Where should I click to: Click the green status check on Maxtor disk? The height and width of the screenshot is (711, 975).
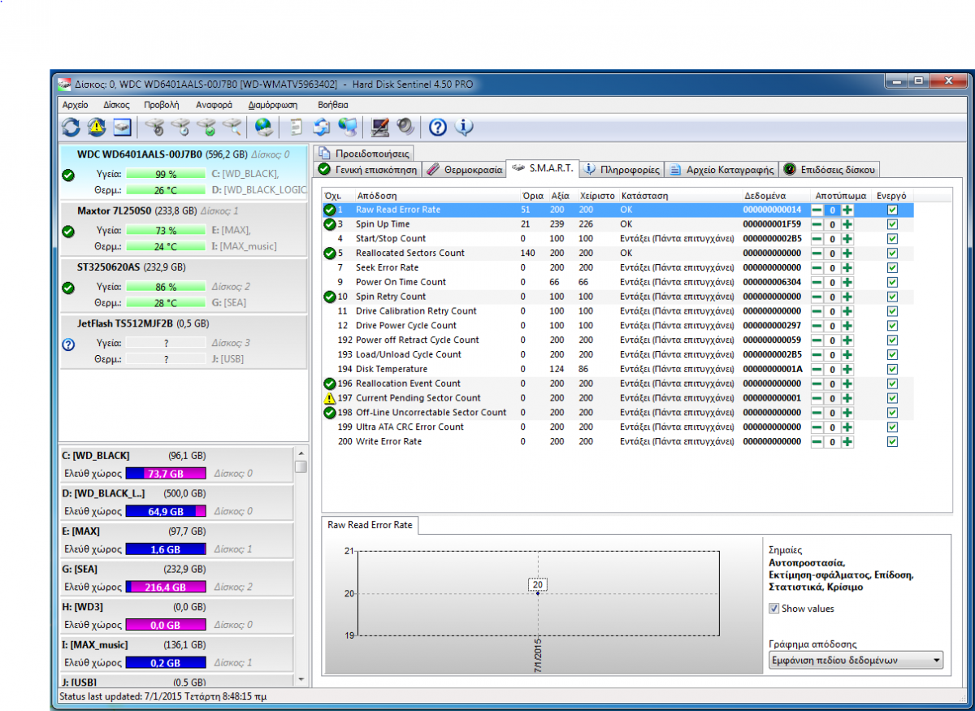68,231
